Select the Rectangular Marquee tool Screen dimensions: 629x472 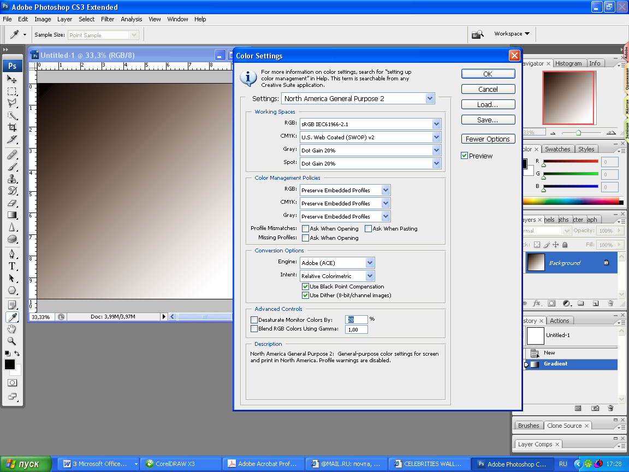(12, 91)
